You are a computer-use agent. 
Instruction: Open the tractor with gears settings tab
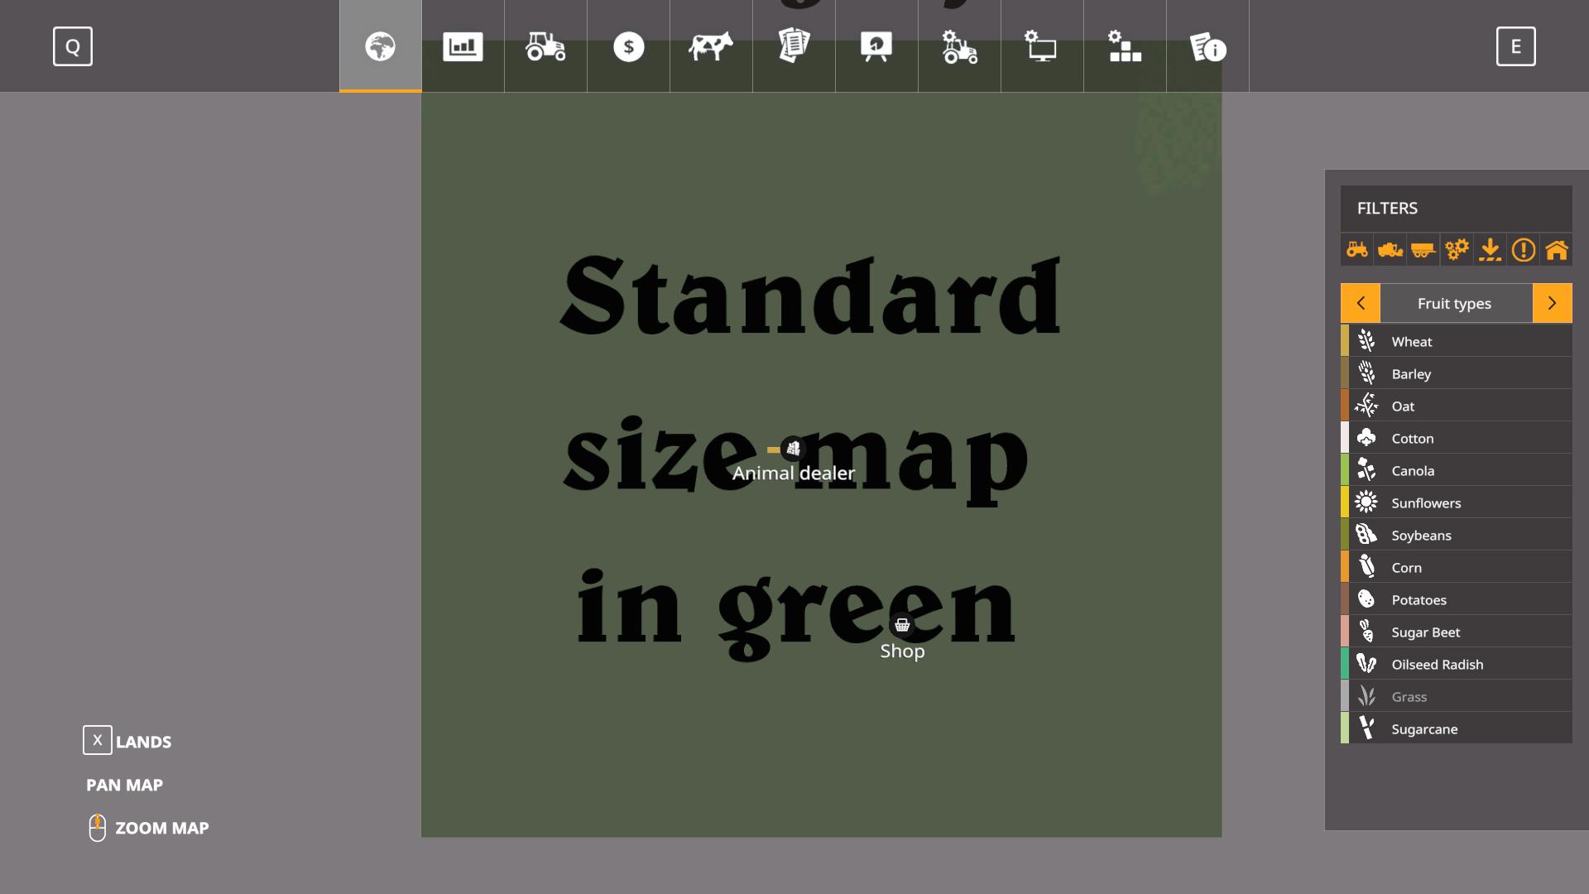click(960, 46)
